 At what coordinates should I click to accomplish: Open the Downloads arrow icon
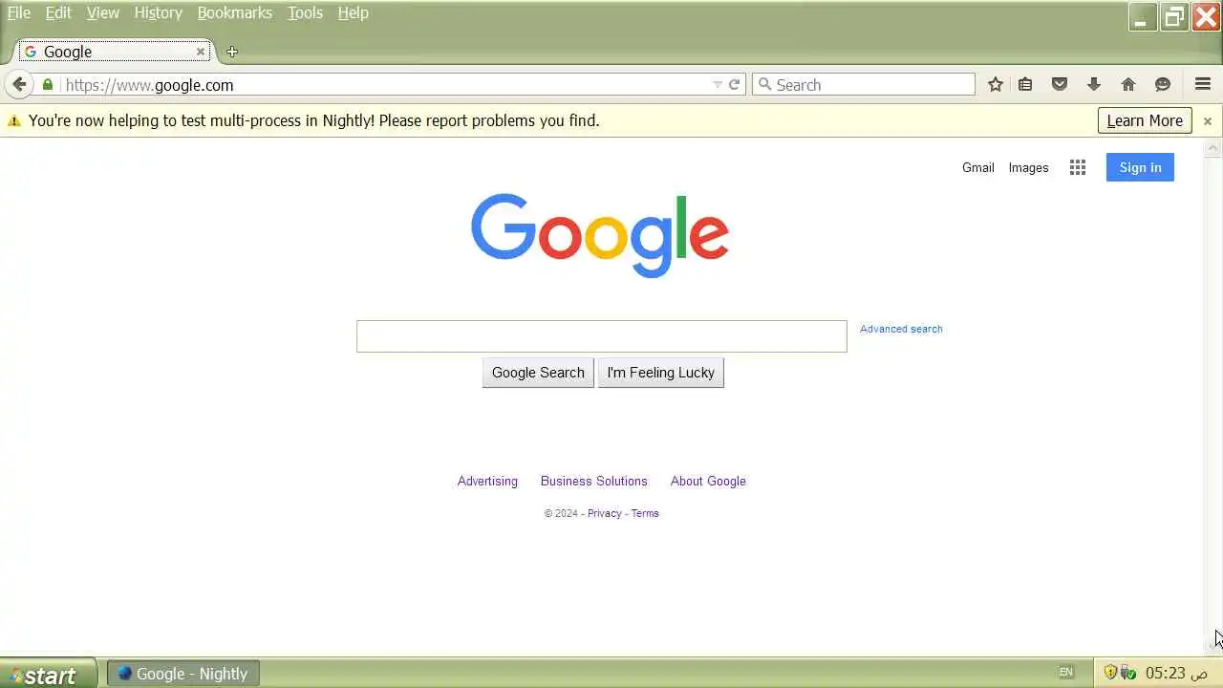pos(1094,85)
